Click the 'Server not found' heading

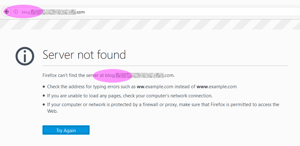tap(84, 55)
